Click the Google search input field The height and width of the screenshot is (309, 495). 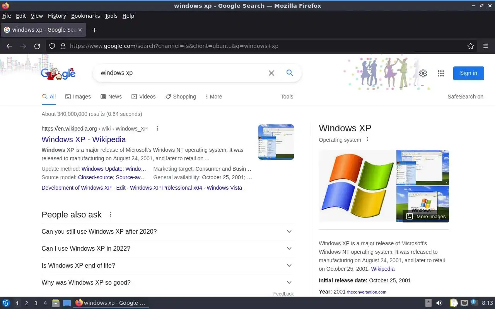pos(182,73)
